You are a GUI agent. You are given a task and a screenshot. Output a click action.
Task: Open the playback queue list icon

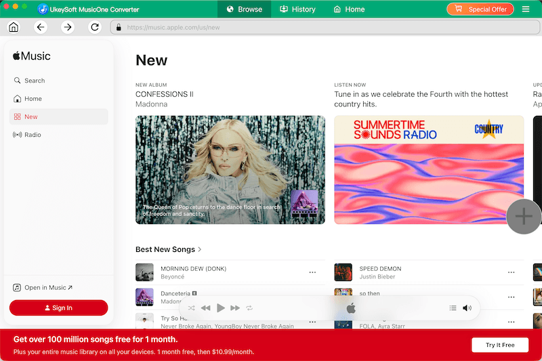(x=453, y=307)
